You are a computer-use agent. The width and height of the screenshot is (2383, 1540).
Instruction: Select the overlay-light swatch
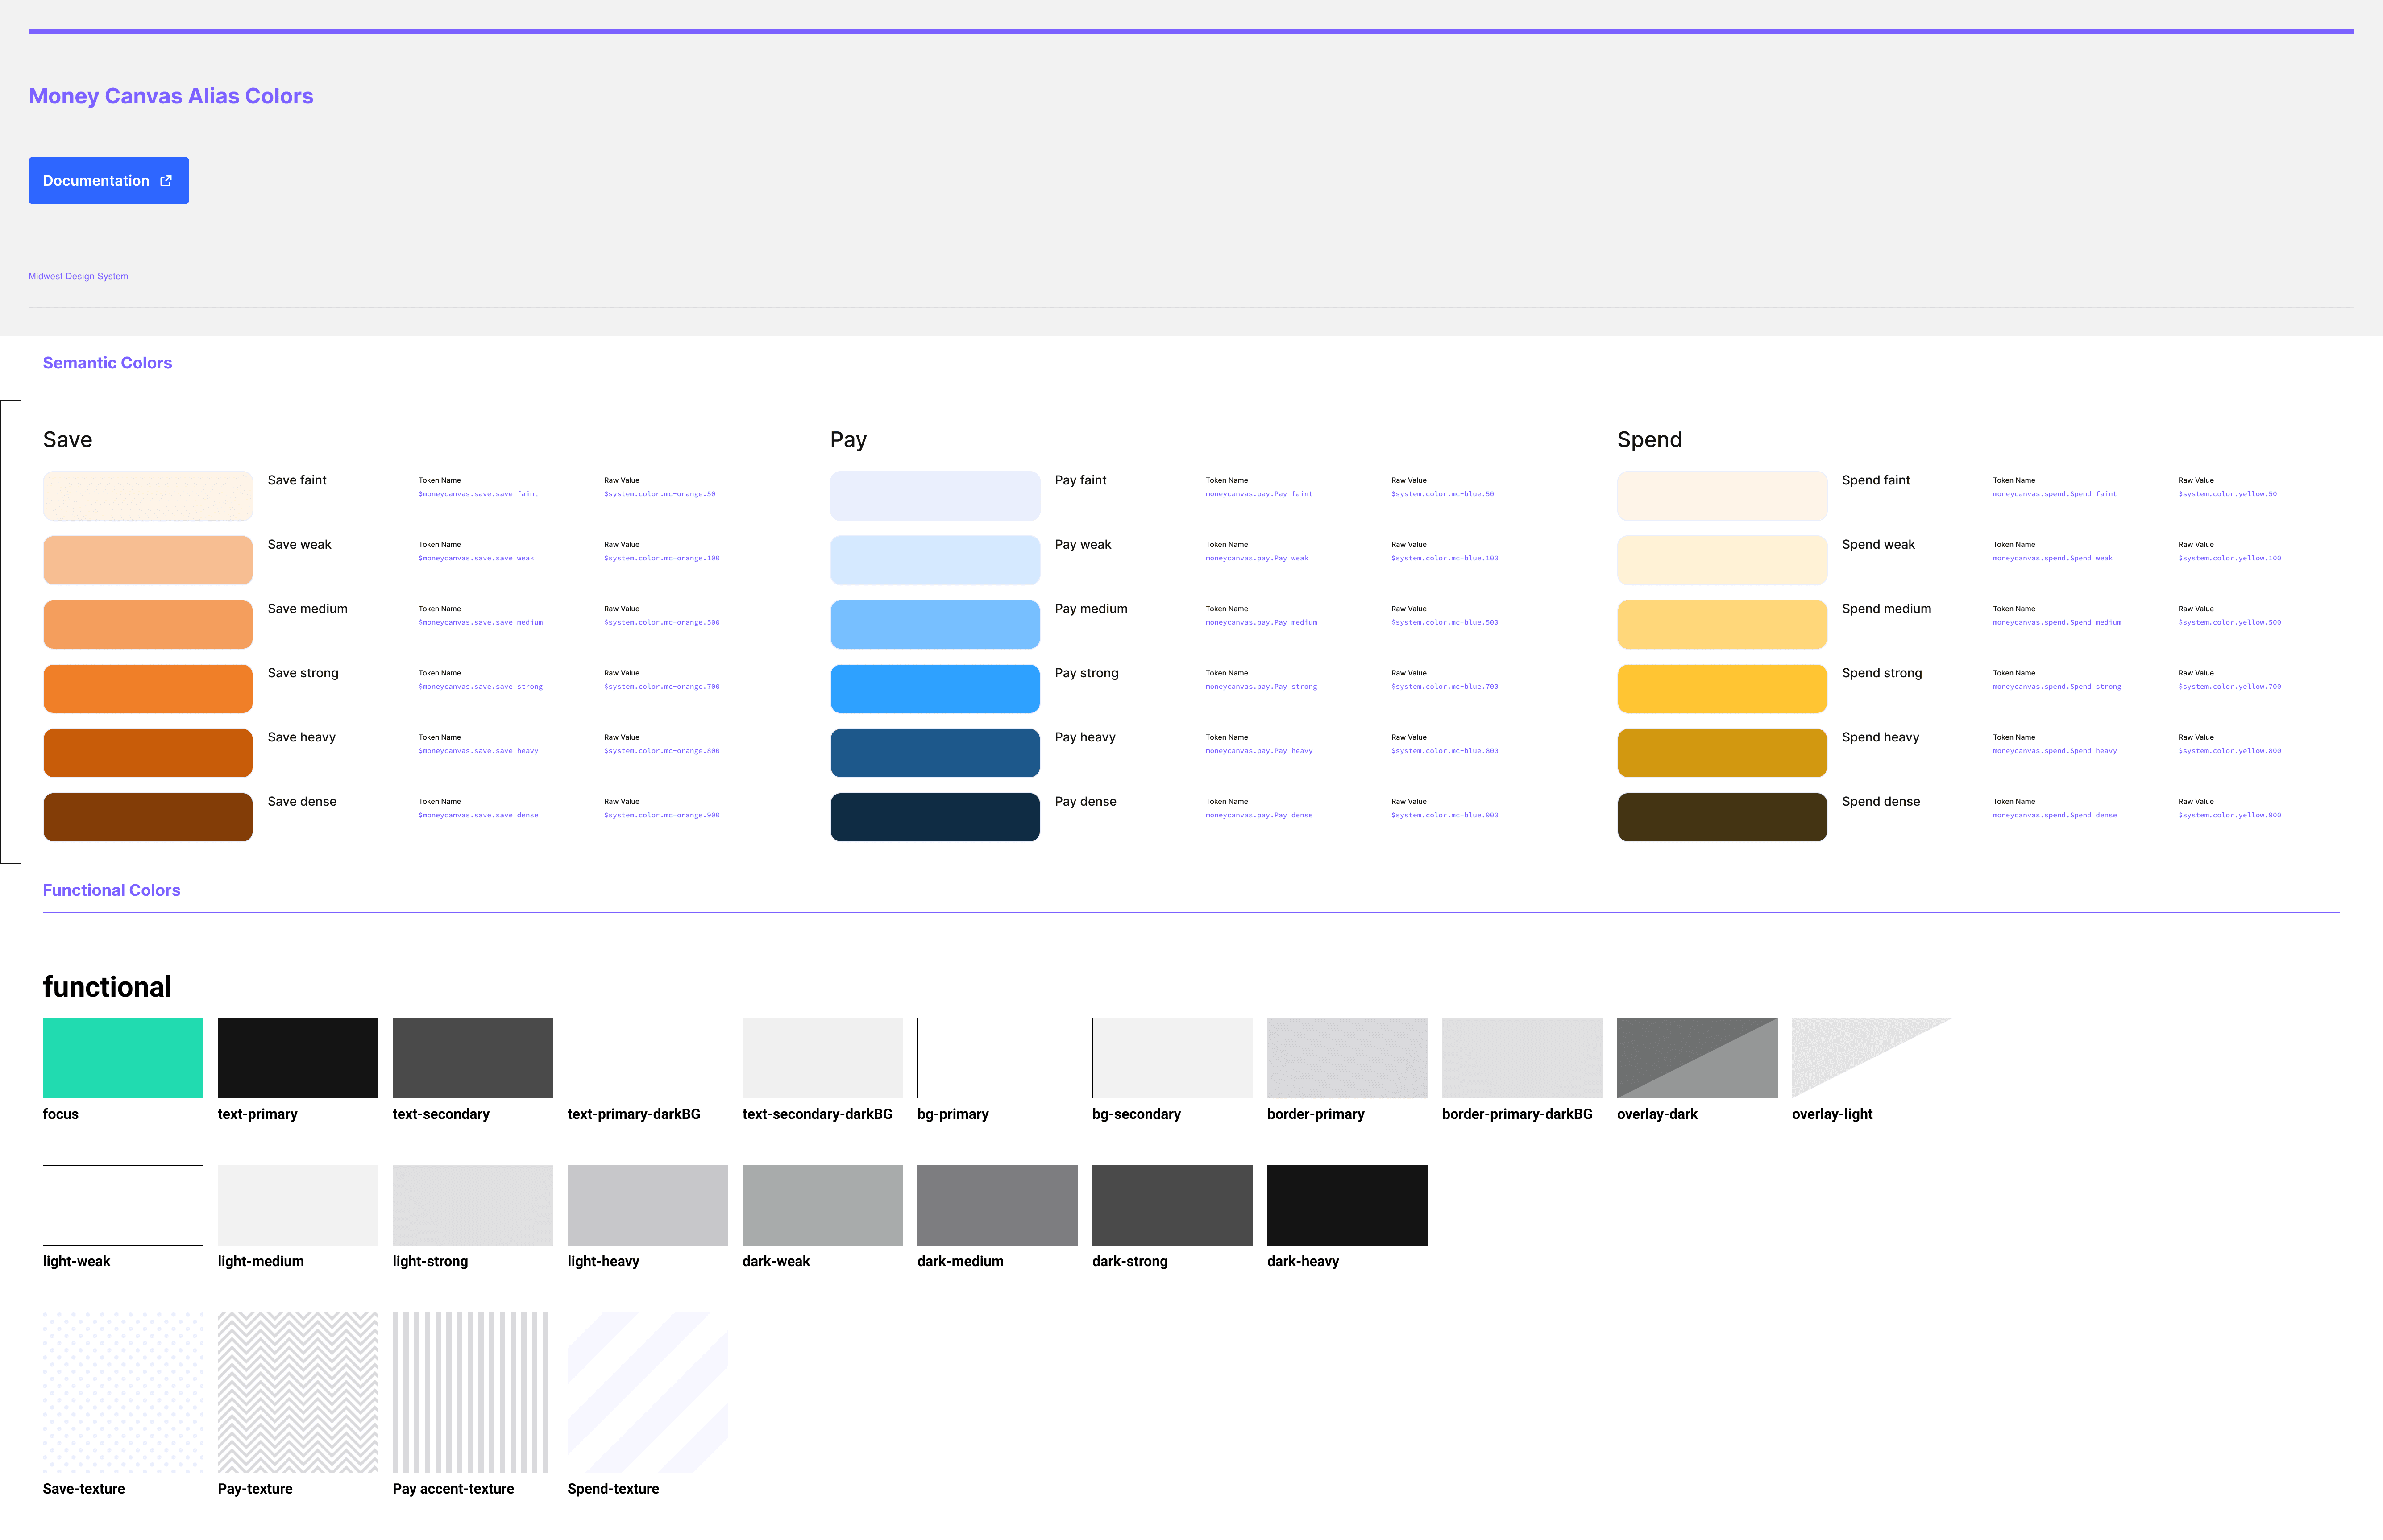click(x=1872, y=1058)
